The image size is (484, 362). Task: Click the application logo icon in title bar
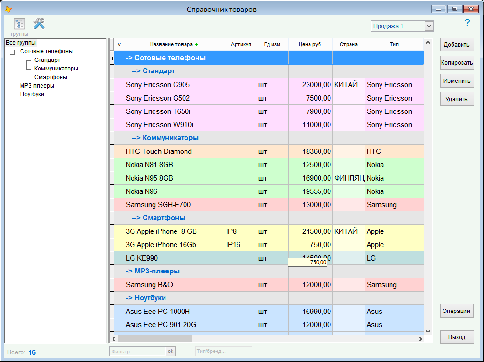point(8,9)
